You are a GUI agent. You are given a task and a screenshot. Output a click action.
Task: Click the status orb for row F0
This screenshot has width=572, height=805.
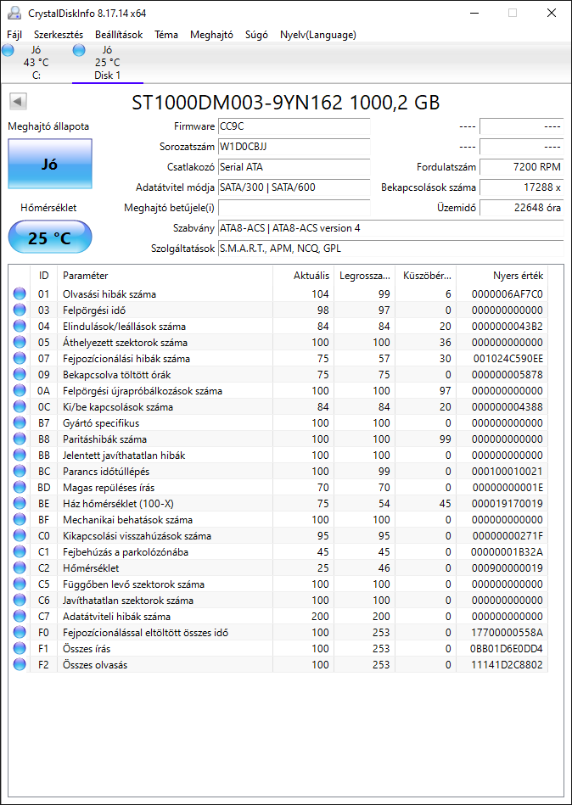[x=20, y=633]
